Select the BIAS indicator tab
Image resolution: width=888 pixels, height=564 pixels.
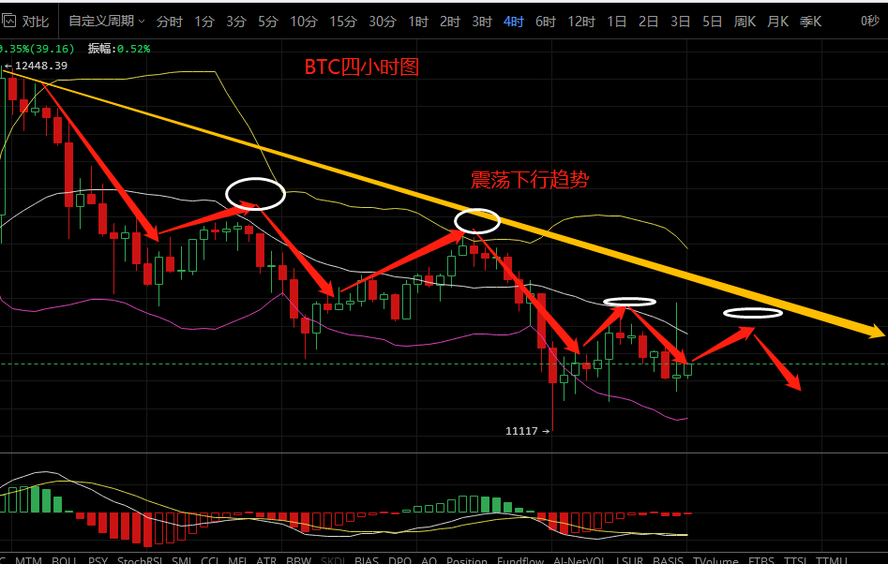pyautogui.click(x=367, y=560)
